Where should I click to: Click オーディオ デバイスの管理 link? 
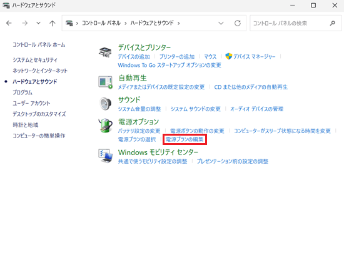256,109
